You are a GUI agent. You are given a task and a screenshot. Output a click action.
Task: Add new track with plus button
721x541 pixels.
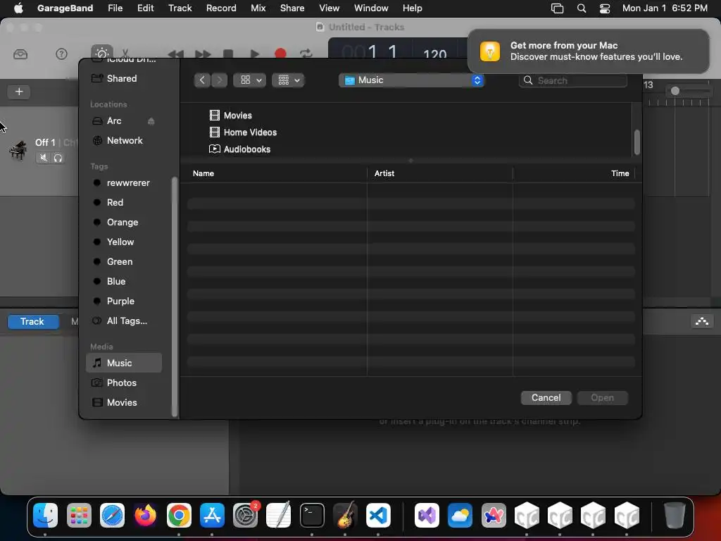click(x=19, y=92)
